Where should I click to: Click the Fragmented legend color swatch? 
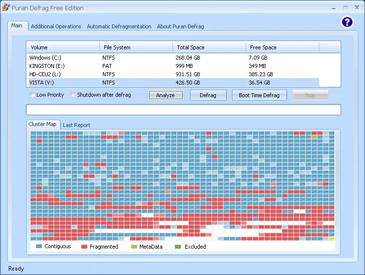tap(84, 247)
